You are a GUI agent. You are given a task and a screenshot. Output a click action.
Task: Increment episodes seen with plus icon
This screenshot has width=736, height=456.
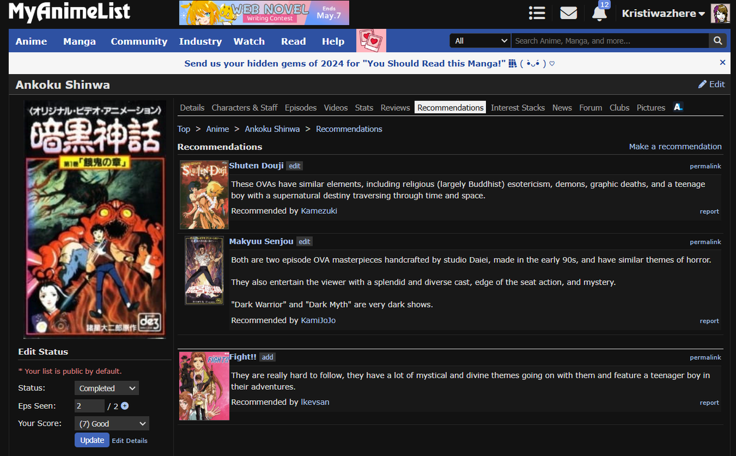coord(125,406)
